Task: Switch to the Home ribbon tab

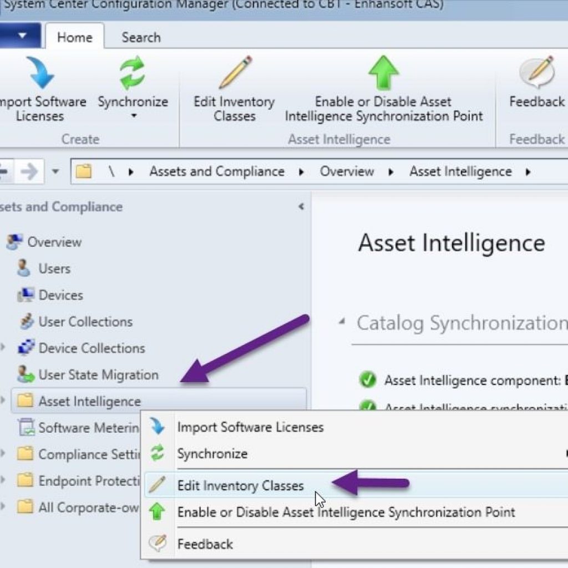Action: tap(75, 37)
